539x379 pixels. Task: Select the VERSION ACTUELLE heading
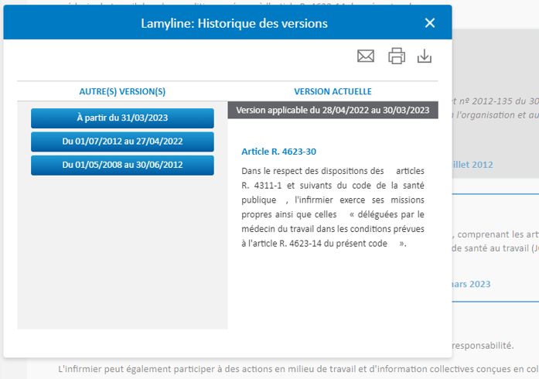(x=333, y=91)
